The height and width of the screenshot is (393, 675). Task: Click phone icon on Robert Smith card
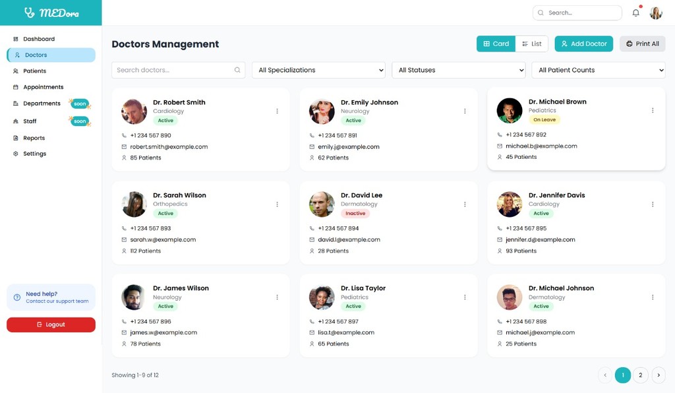coord(124,135)
